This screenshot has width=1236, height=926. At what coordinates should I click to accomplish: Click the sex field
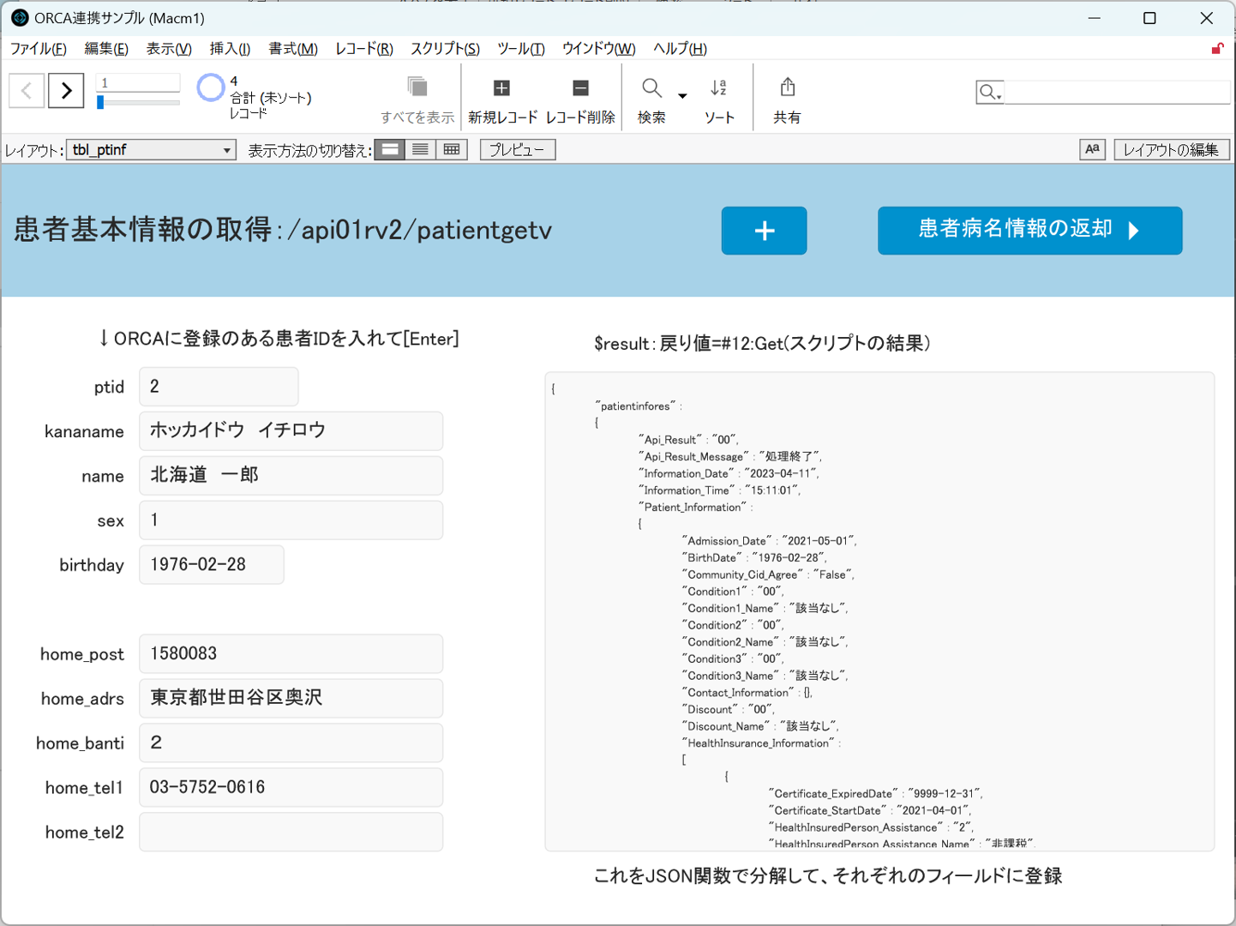point(291,520)
